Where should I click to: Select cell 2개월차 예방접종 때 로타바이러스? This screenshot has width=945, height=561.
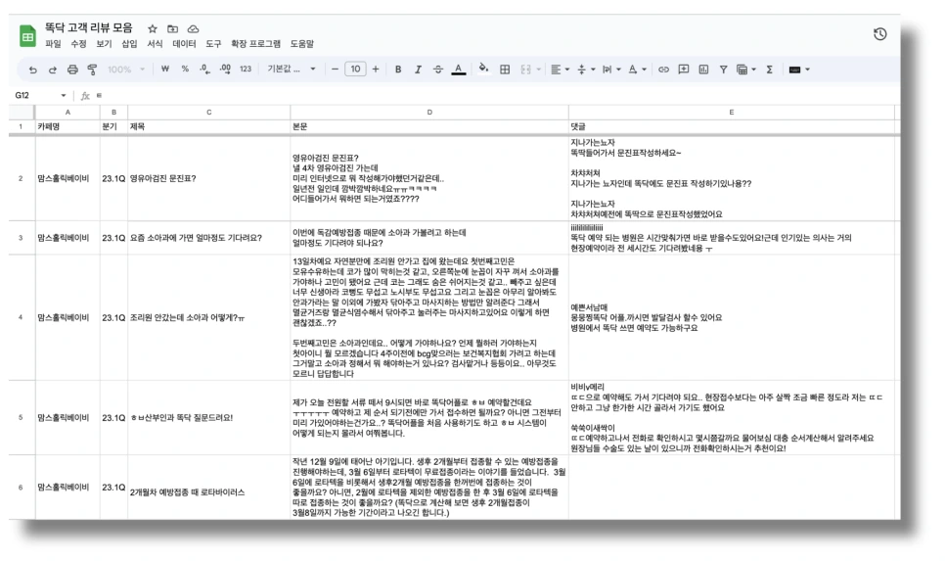(x=209, y=488)
